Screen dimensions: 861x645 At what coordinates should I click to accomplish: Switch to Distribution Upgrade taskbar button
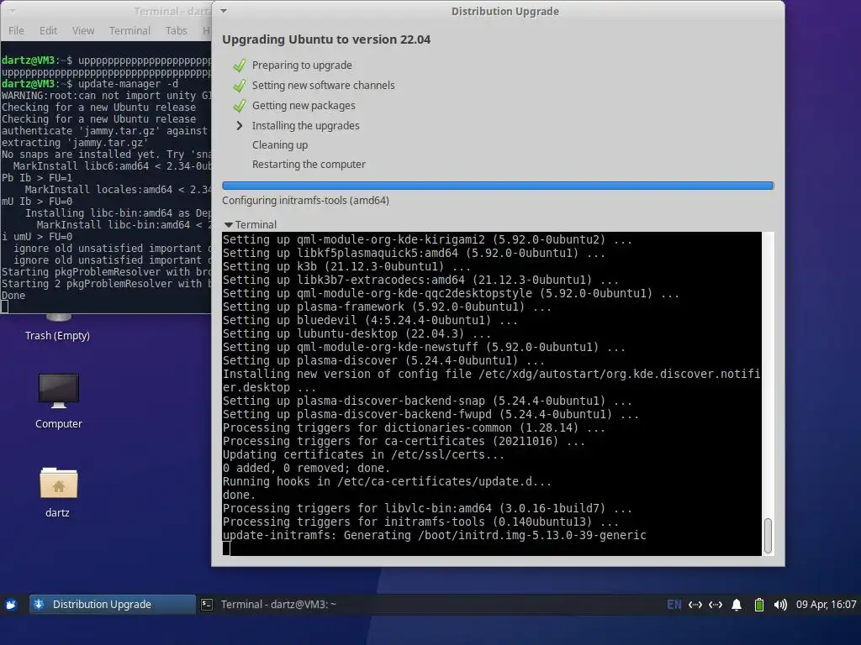click(x=112, y=605)
